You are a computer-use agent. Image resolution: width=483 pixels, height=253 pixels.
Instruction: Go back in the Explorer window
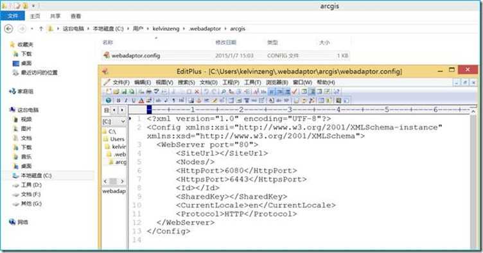pyautogui.click(x=8, y=29)
